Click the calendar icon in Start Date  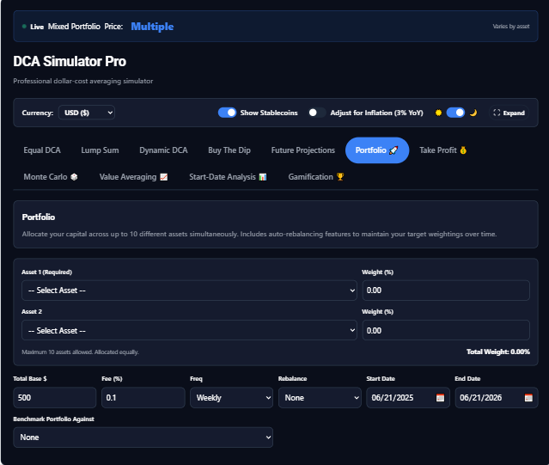coord(440,398)
